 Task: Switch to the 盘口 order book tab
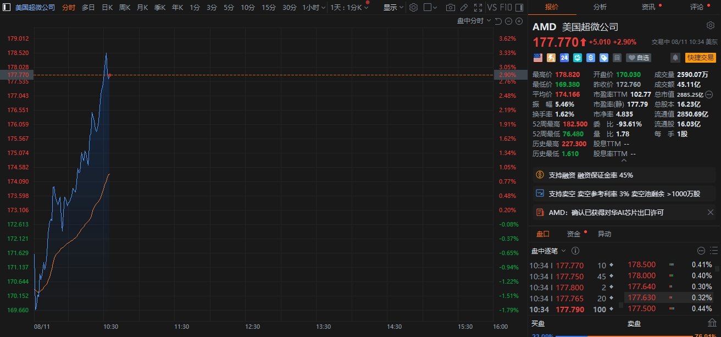pyautogui.click(x=543, y=234)
